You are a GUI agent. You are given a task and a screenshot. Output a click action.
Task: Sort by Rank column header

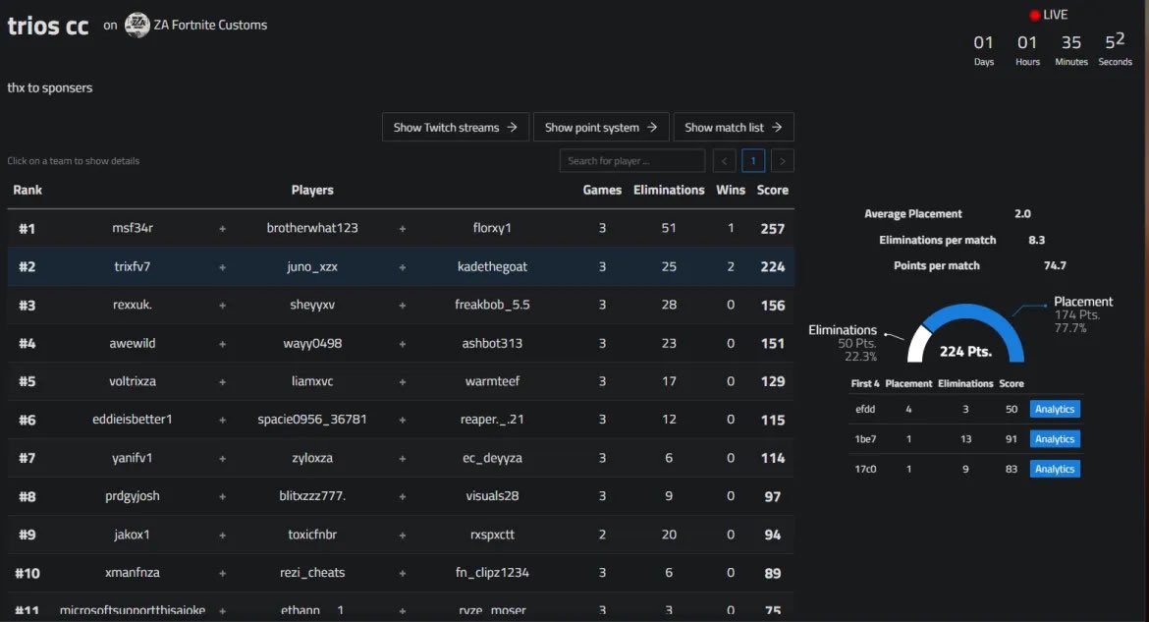point(27,190)
